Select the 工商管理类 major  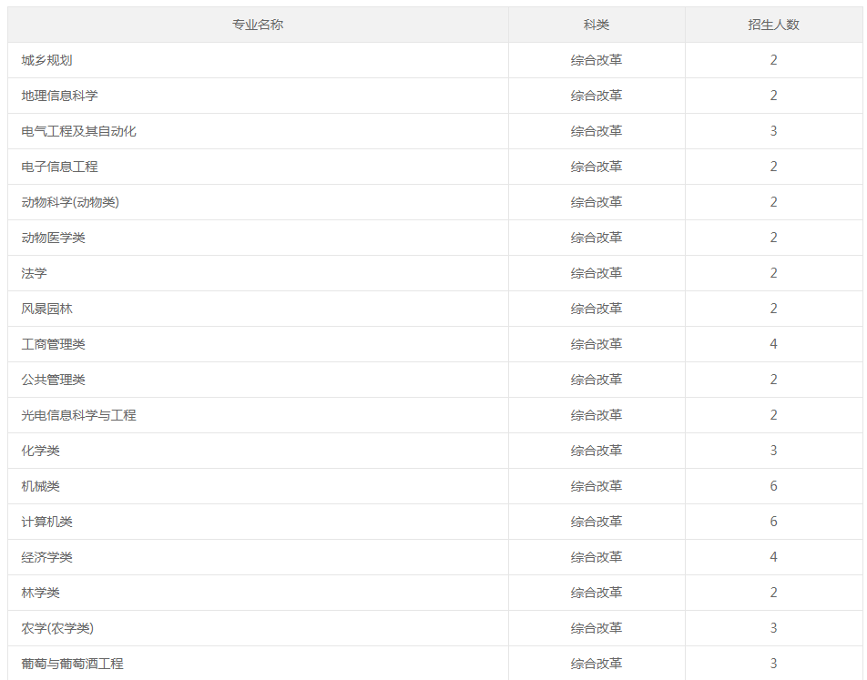53,344
